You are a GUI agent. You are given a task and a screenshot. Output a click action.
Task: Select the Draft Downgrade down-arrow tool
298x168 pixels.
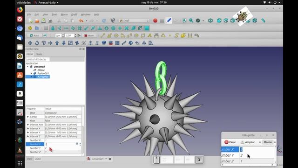click(x=64, y=43)
